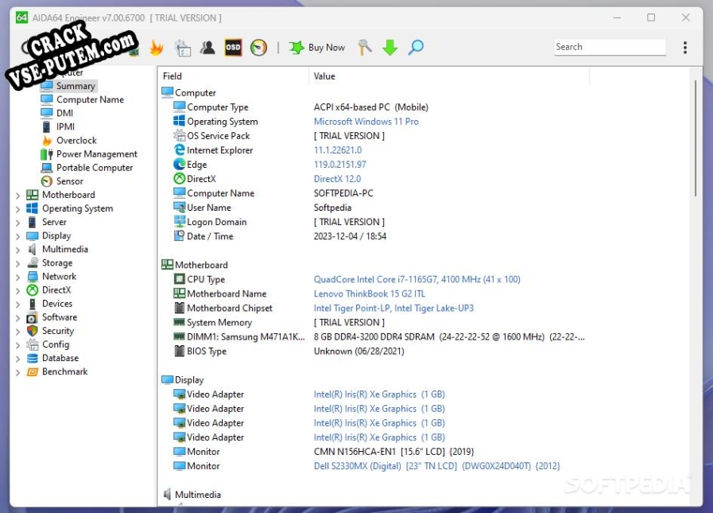Click the vertical scrollbar of the details list
The width and height of the screenshot is (713, 513).
click(696, 139)
